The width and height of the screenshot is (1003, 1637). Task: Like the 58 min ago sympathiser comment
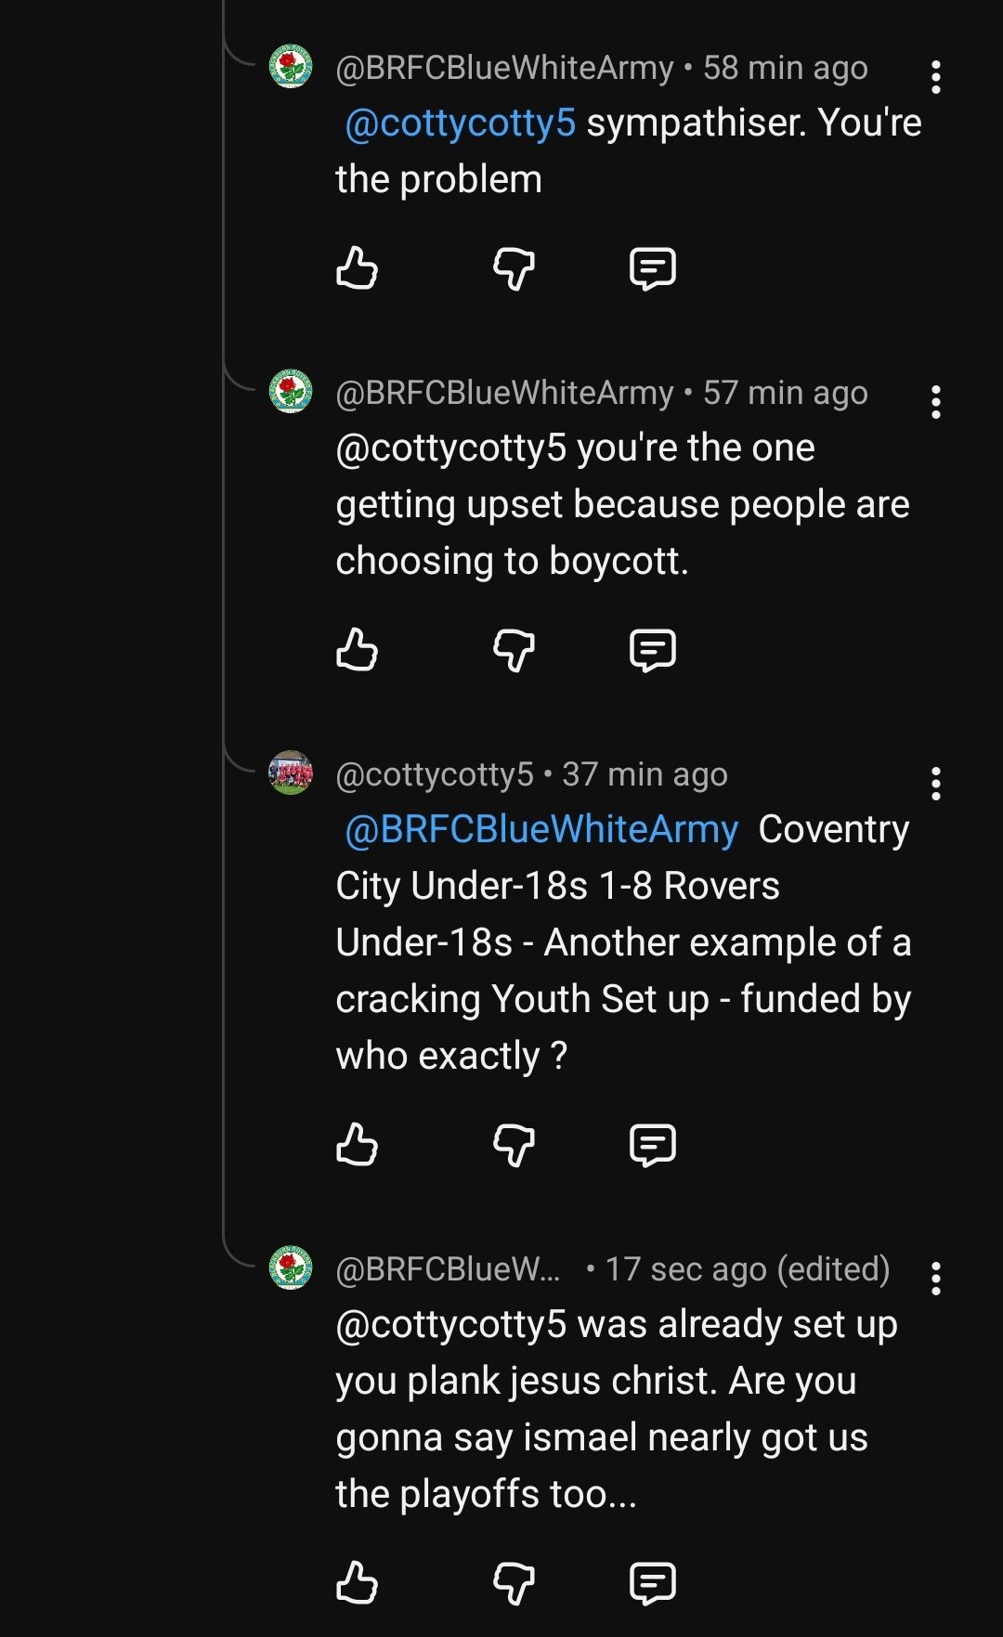(357, 268)
